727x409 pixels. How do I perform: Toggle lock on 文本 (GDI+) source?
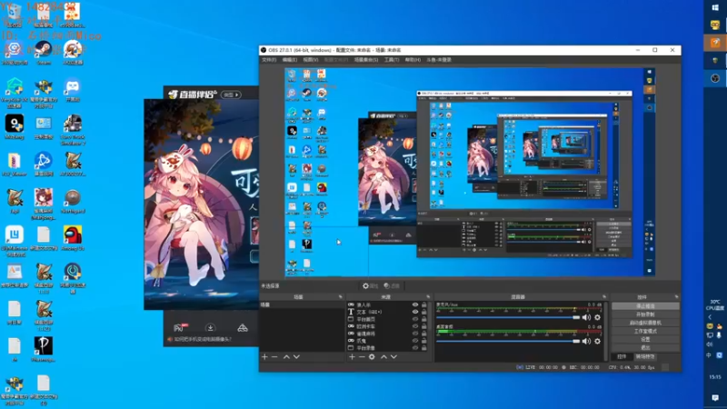(x=423, y=312)
